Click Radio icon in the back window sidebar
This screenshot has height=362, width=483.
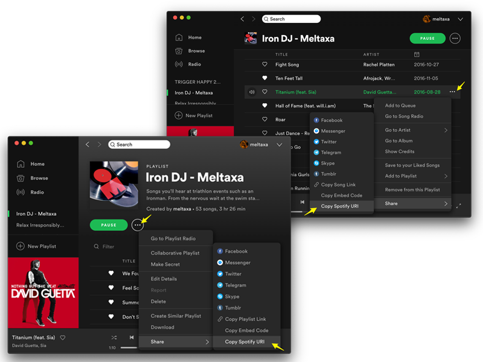click(x=179, y=64)
